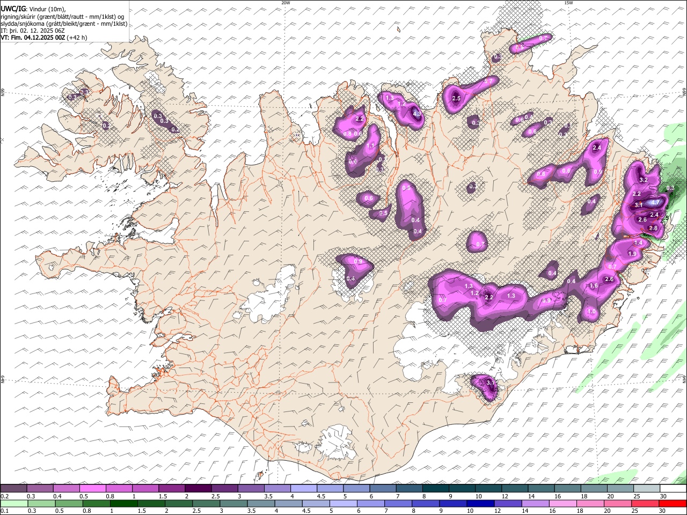Viewport: 687px width, 515px height.
Task: Click the 1.4 snowfall value on the map
Action: [x=638, y=243]
